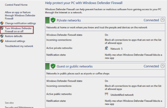Open Control Panel Home link
The height and width of the screenshot is (108, 167).
(x=16, y=5)
